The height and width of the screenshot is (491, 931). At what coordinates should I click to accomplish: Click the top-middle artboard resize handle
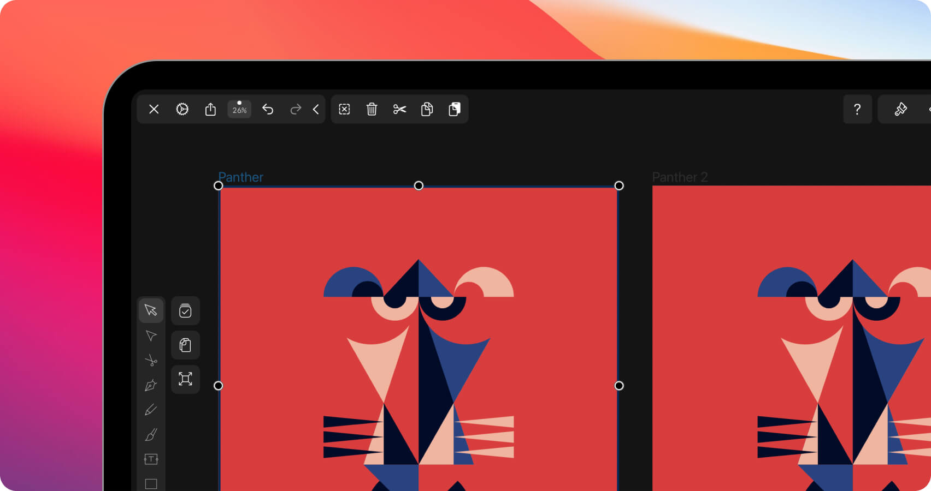point(419,185)
